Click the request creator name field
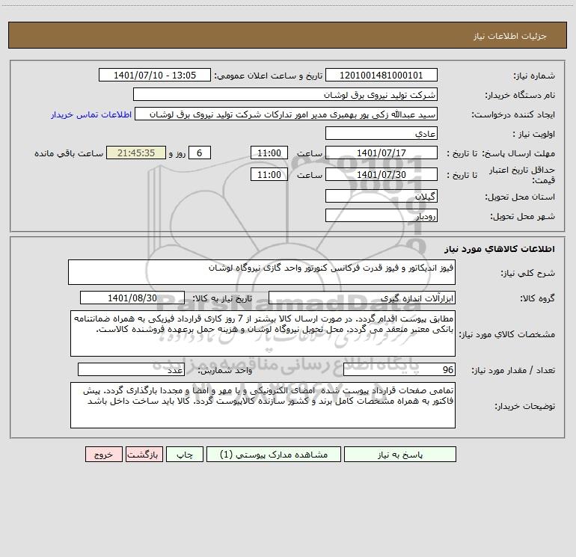The image size is (576, 557). coord(287,114)
